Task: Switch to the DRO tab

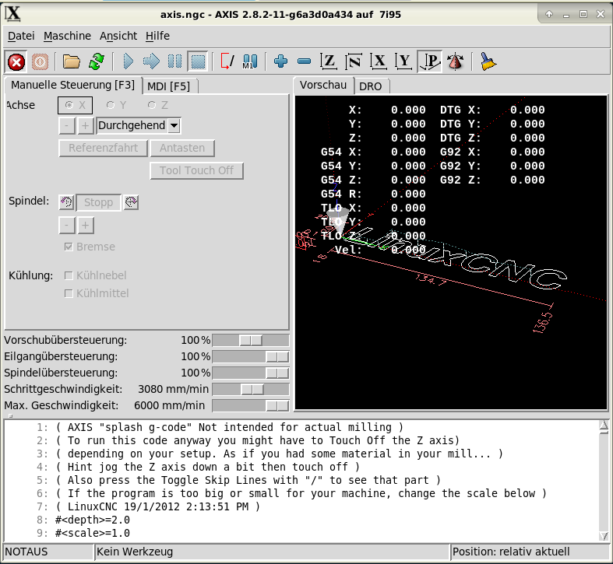Action: pyautogui.click(x=370, y=86)
